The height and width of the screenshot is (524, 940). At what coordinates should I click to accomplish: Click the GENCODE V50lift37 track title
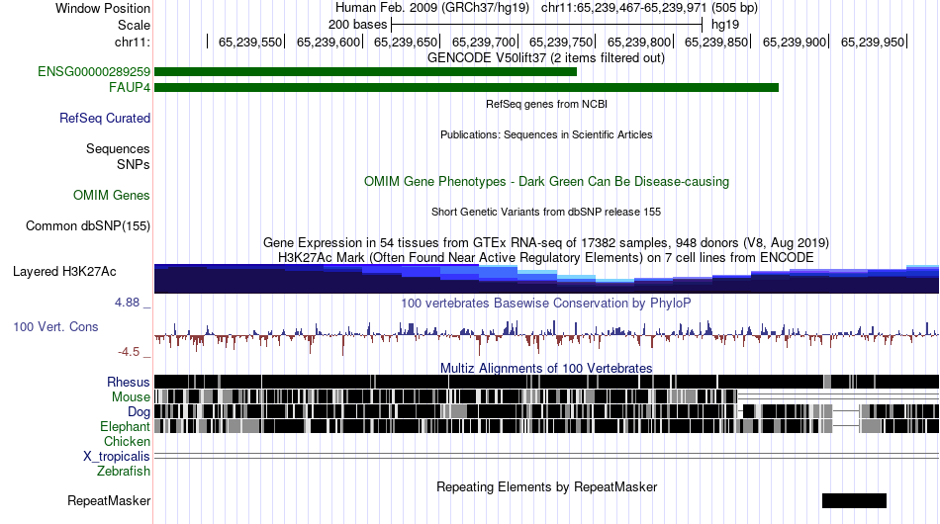546,58
